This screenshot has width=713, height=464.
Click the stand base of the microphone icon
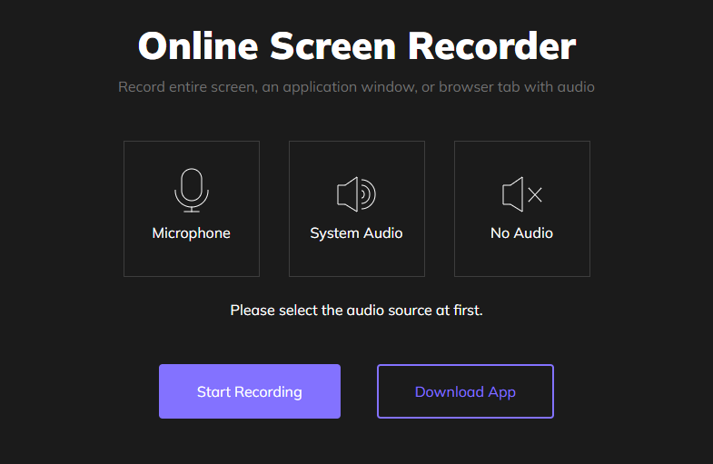[x=191, y=211]
